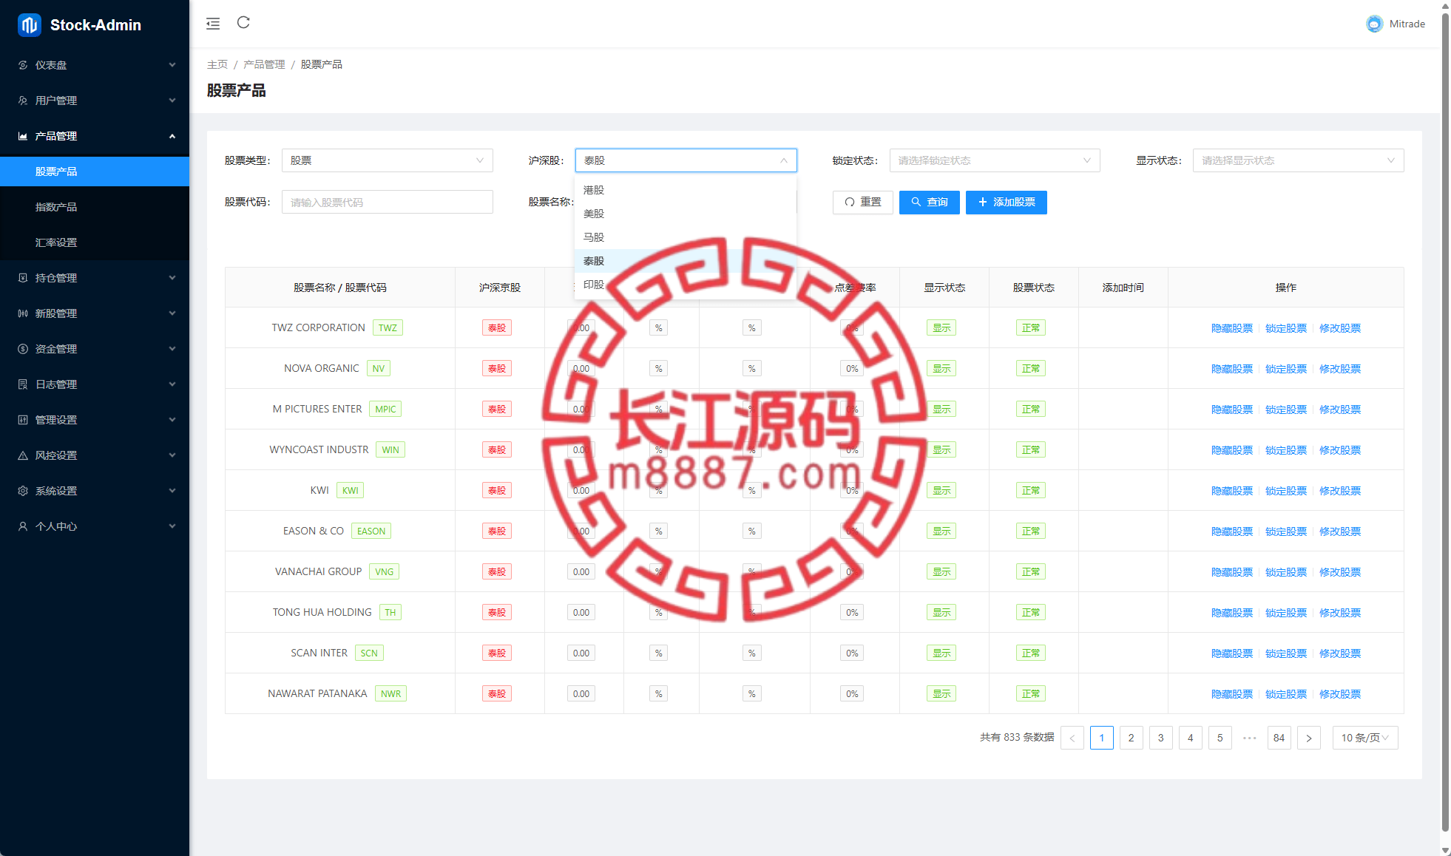Image resolution: width=1451 pixels, height=856 pixels.
Task: Go to page 2 in pagination
Action: (1132, 738)
